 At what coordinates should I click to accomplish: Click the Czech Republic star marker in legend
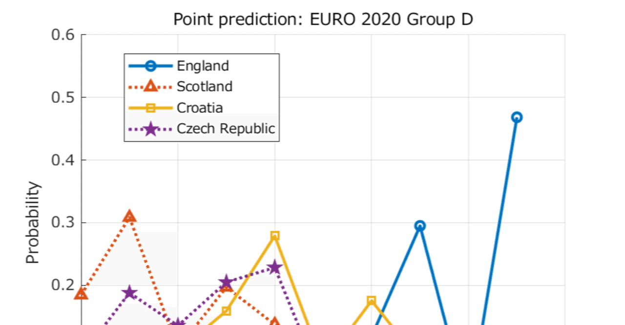coord(150,129)
